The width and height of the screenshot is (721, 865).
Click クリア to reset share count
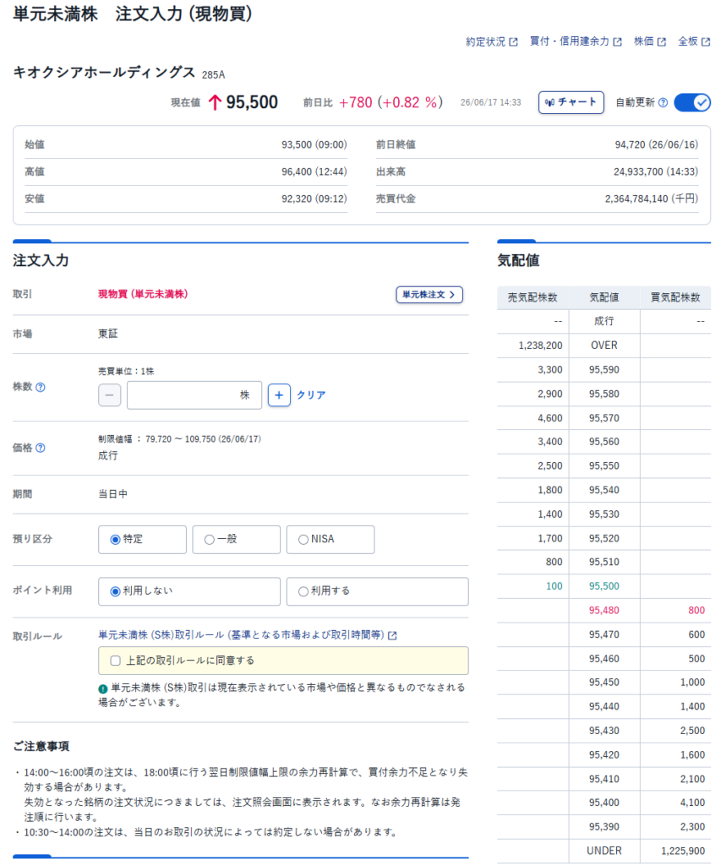(311, 395)
